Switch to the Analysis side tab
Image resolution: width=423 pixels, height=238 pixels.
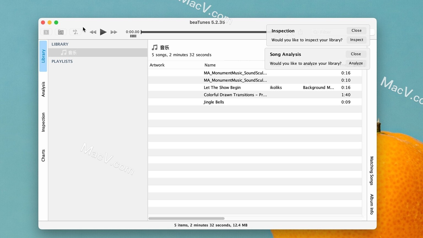pyautogui.click(x=43, y=89)
